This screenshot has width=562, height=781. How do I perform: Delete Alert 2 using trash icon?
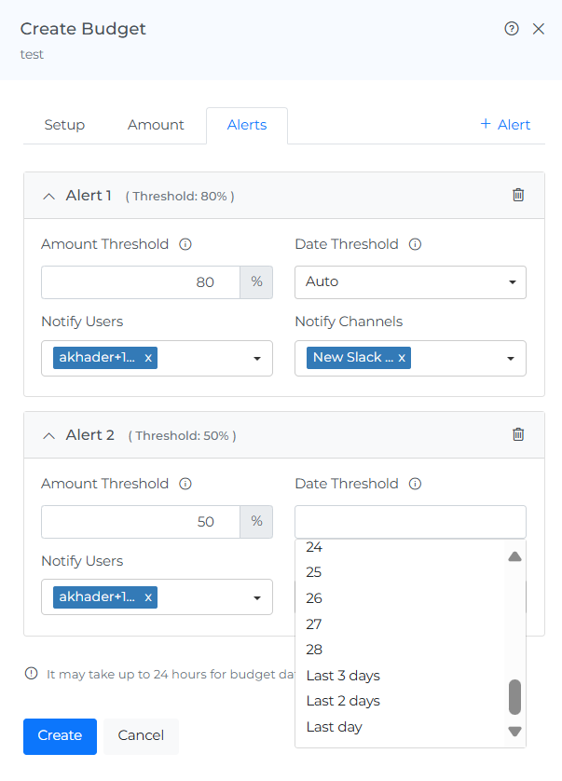tap(518, 434)
